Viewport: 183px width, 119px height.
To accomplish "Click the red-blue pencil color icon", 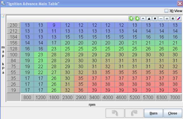I will (179, 19).
